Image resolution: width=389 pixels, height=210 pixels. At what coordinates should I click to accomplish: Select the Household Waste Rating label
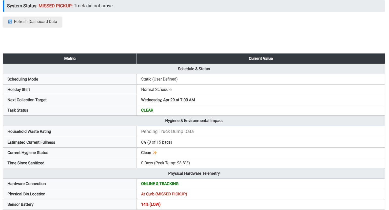click(29, 132)
